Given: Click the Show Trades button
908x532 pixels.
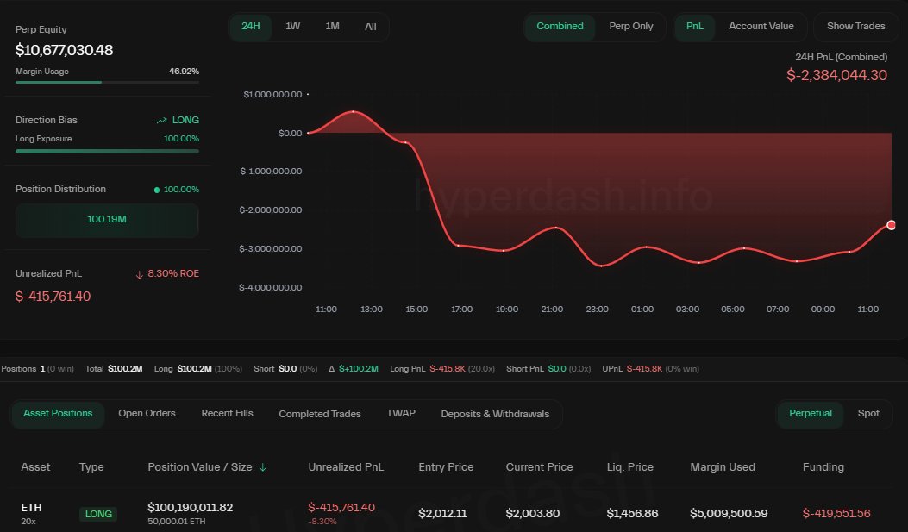Looking at the screenshot, I should coord(855,27).
